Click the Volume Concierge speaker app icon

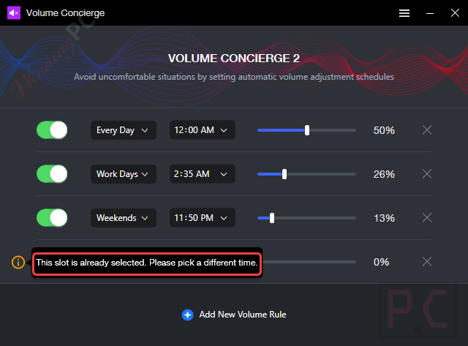[x=14, y=12]
